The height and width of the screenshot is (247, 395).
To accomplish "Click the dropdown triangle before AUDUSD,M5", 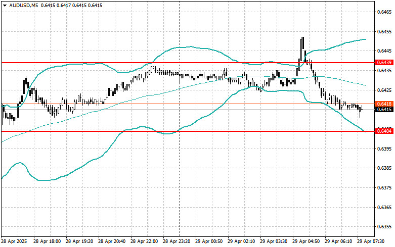I will [x=5, y=6].
